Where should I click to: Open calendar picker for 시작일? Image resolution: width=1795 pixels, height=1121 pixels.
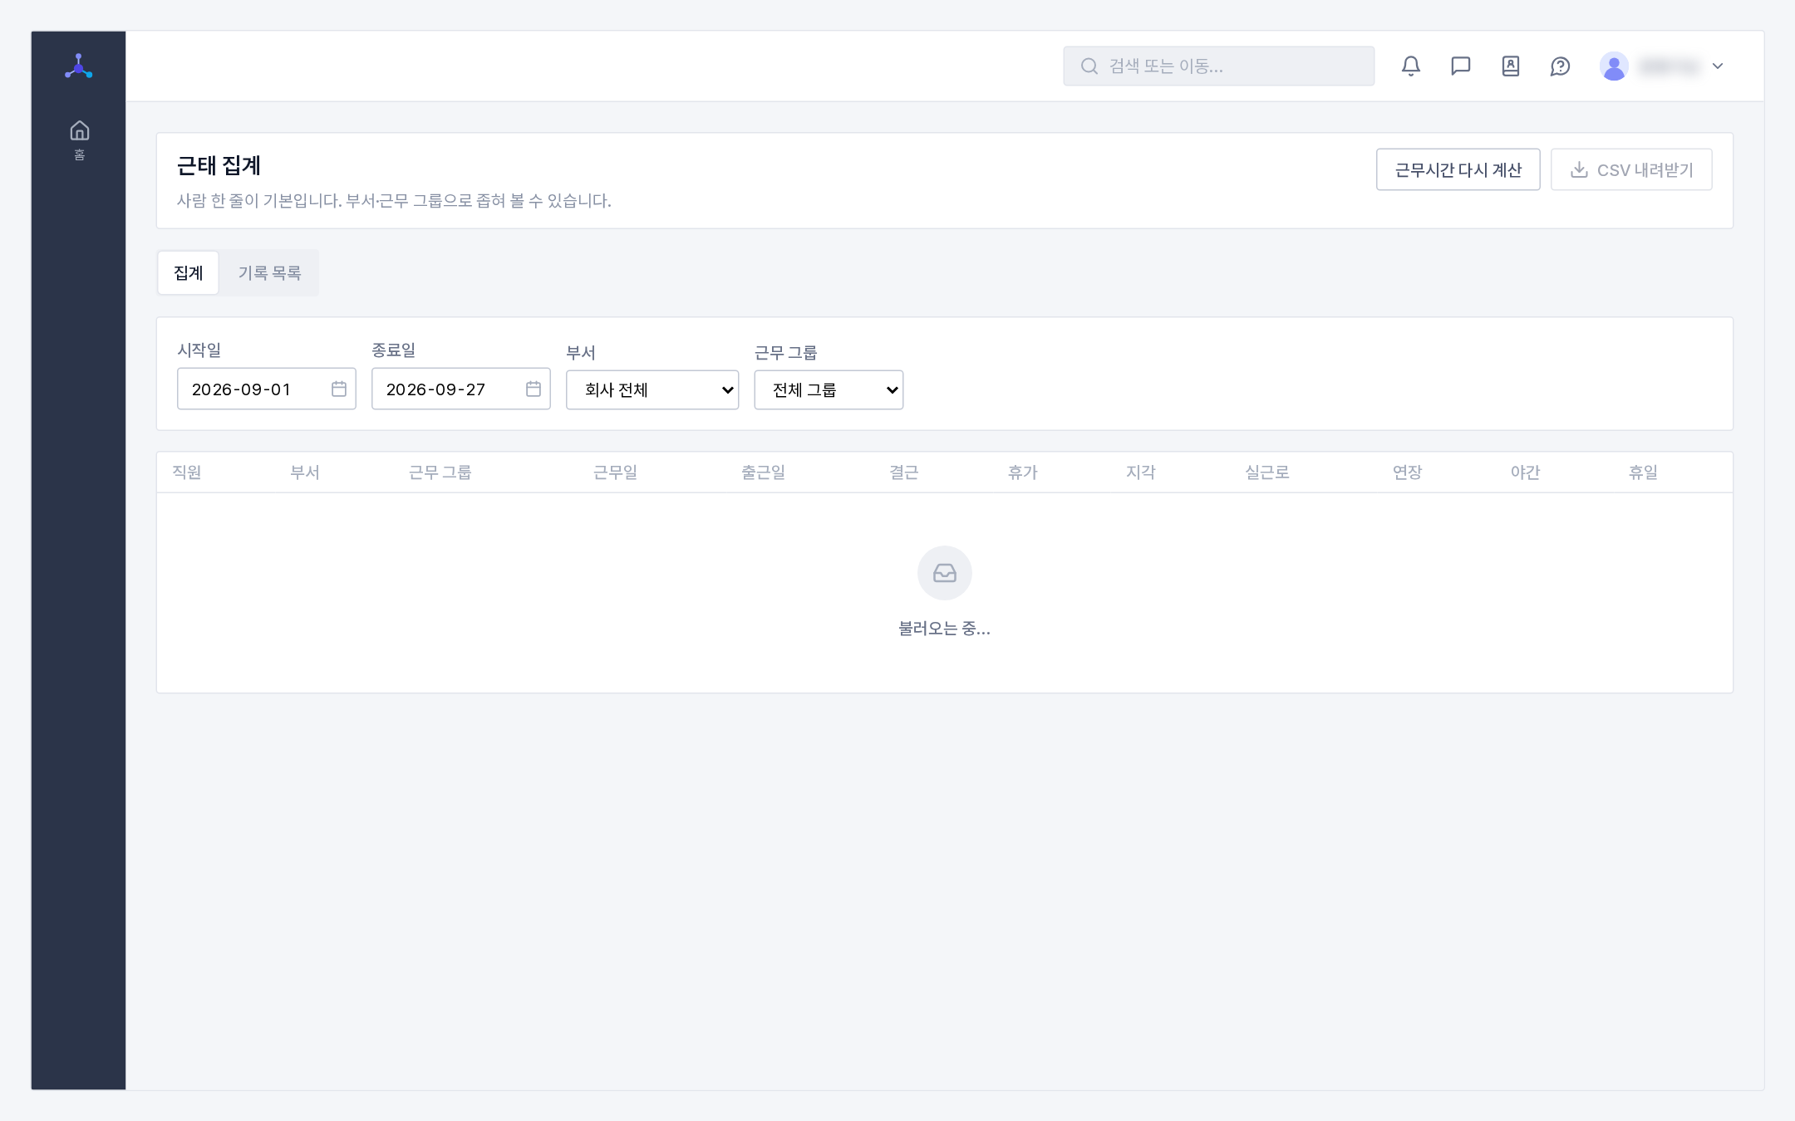339,389
